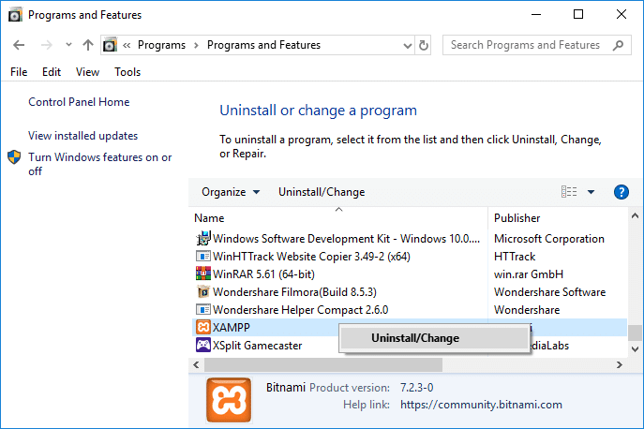Open Control Panel Home link
Screen dimensions: 644x429
coord(79,102)
